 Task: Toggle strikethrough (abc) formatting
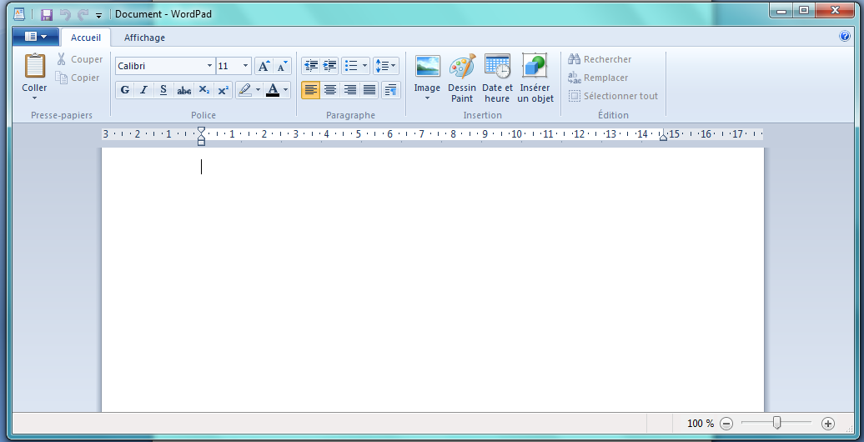pos(184,90)
